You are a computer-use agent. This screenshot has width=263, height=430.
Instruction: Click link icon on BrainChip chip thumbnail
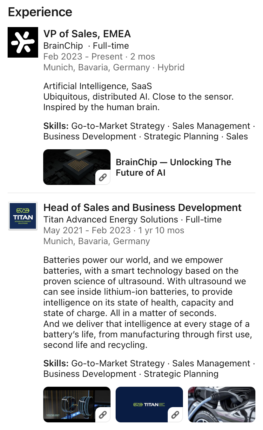tap(103, 177)
